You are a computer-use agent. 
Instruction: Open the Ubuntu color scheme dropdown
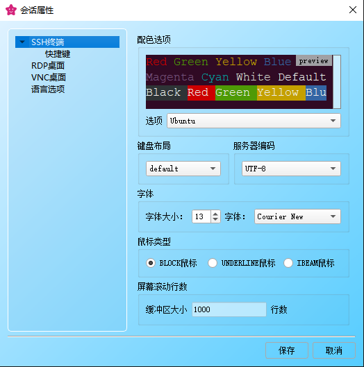(254, 121)
